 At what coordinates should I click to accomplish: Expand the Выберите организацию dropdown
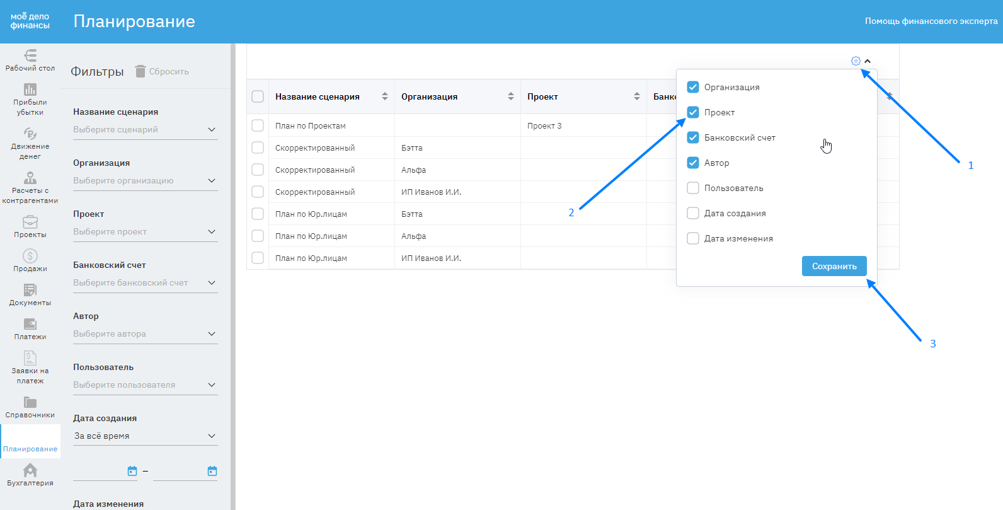(146, 181)
